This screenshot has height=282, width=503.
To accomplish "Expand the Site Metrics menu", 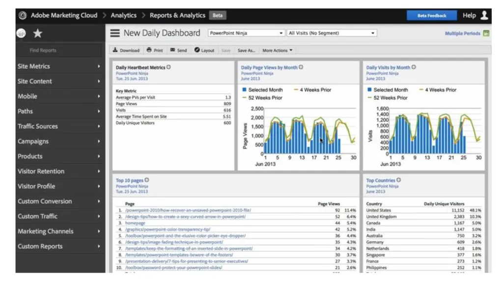I will point(60,66).
